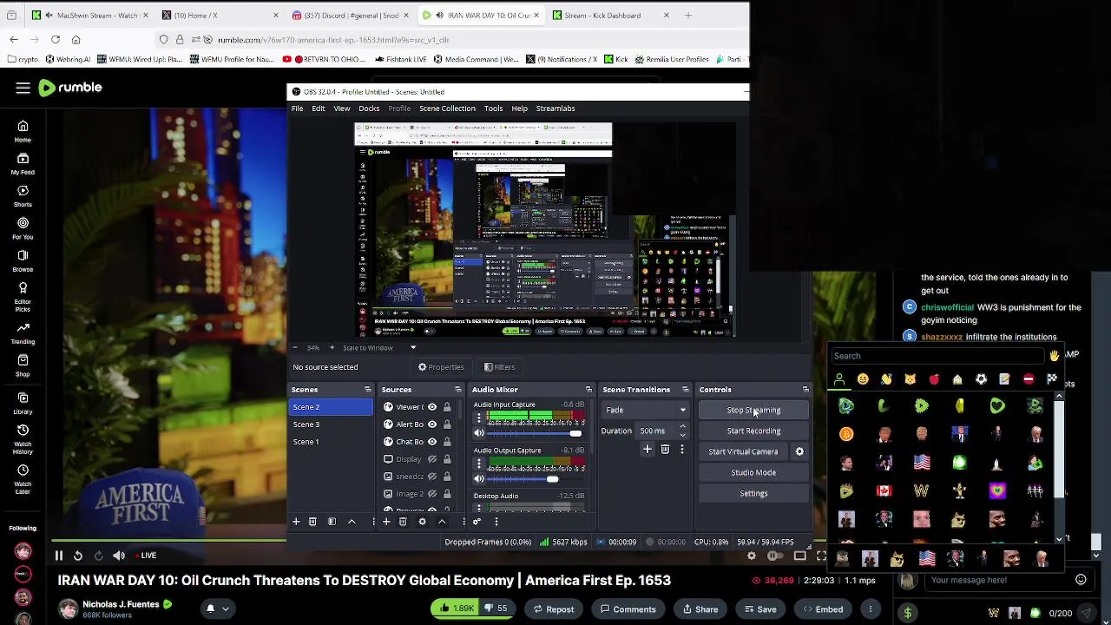Toggle lock on Viewer source
Image resolution: width=1111 pixels, height=625 pixels.
tap(447, 407)
